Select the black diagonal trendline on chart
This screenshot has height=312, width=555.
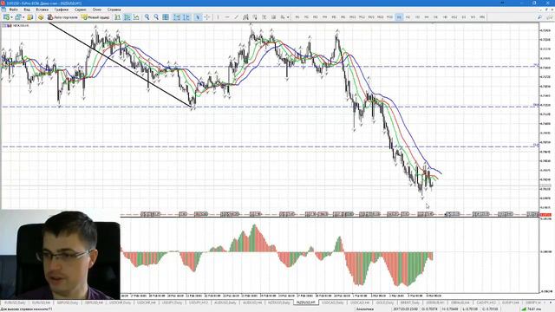click(x=121, y=65)
